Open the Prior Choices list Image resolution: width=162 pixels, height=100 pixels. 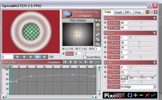tap(78, 20)
